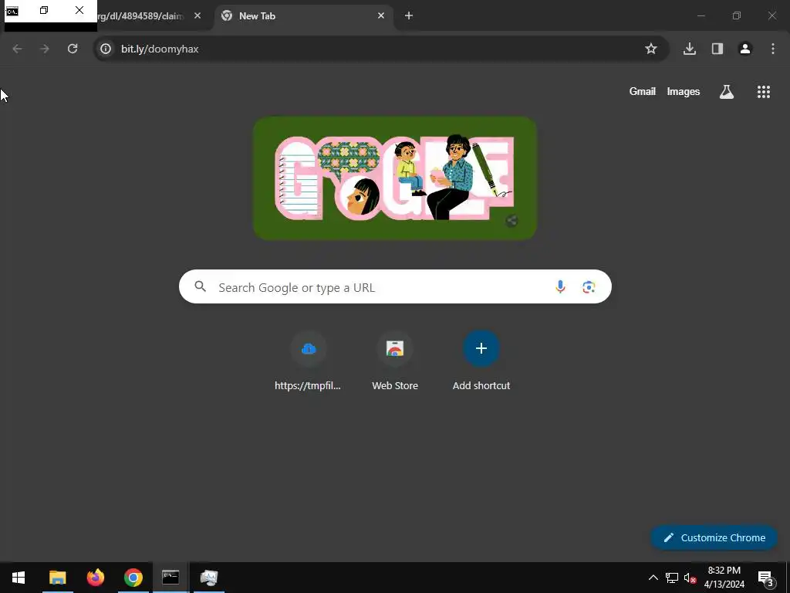
Task: Open the tmpfil... shortcut tile
Action: (308, 360)
